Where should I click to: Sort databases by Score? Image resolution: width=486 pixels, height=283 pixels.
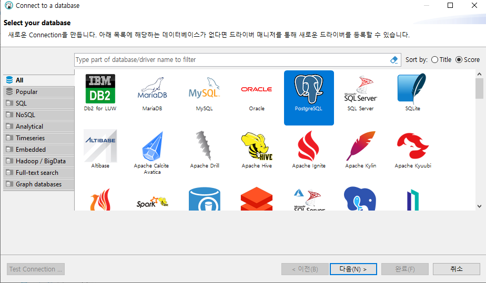pos(468,60)
